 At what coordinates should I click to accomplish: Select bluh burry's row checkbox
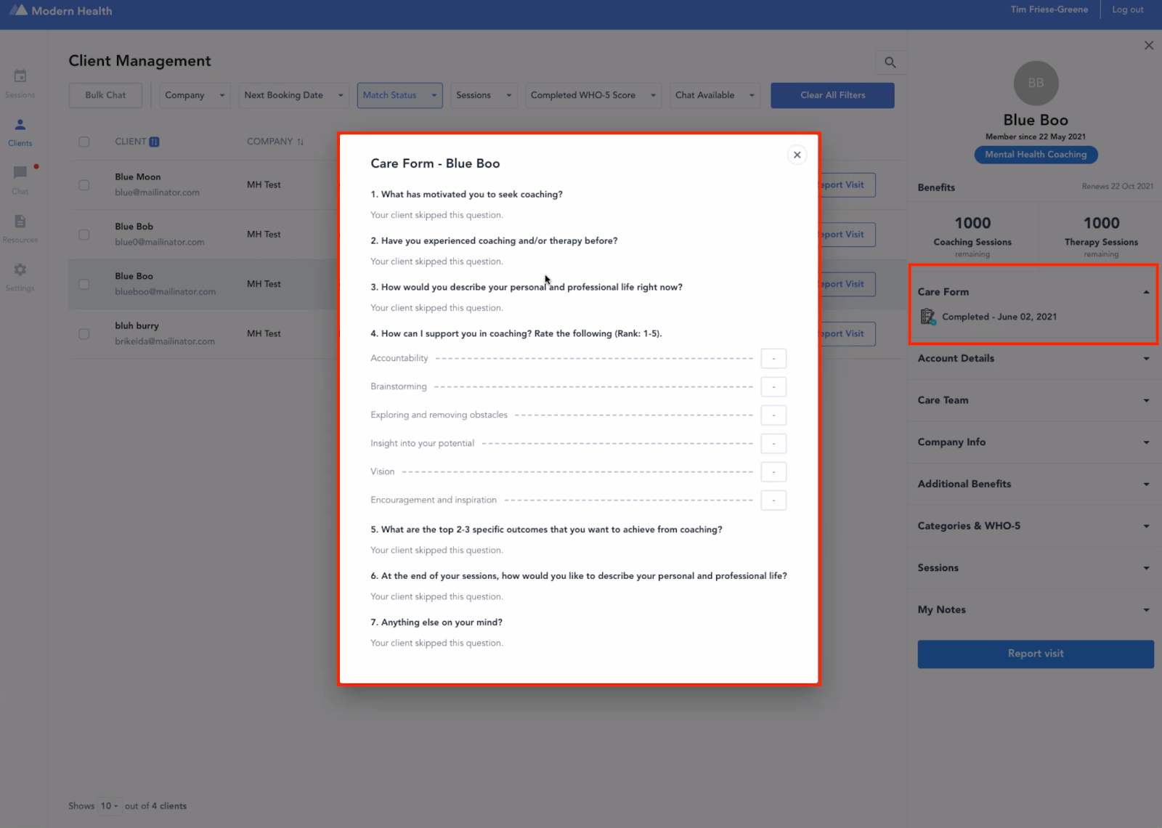coord(84,333)
